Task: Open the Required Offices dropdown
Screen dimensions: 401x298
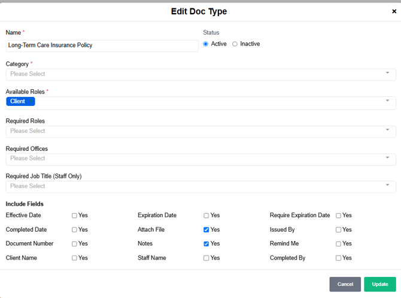Action: 200,159
